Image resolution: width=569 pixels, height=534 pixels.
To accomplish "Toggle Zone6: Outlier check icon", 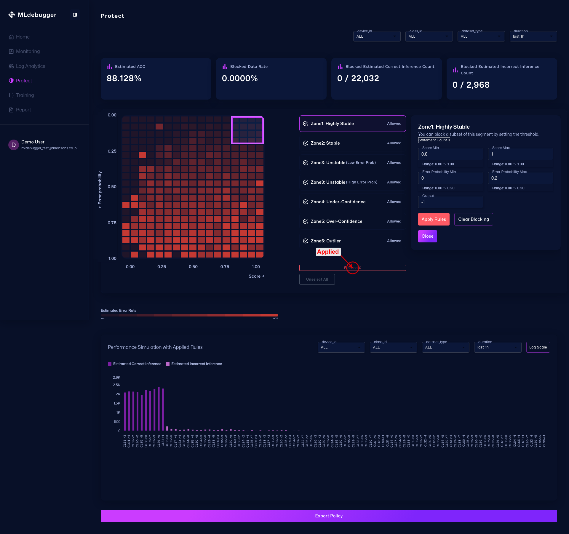I will [306, 241].
